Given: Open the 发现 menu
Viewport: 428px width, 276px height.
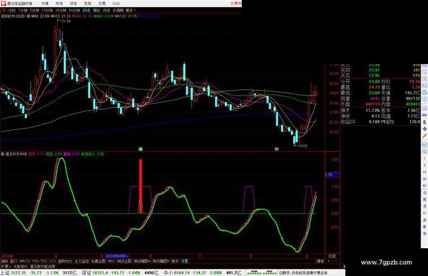Looking at the screenshot, I should pyautogui.click(x=87, y=3).
